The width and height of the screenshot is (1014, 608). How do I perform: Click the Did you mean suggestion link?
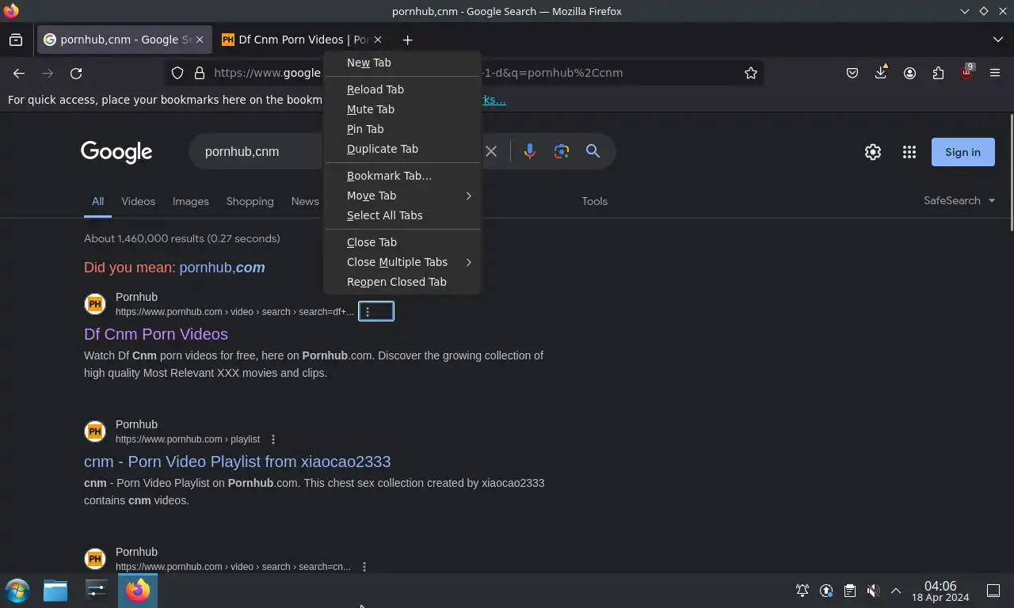[222, 268]
